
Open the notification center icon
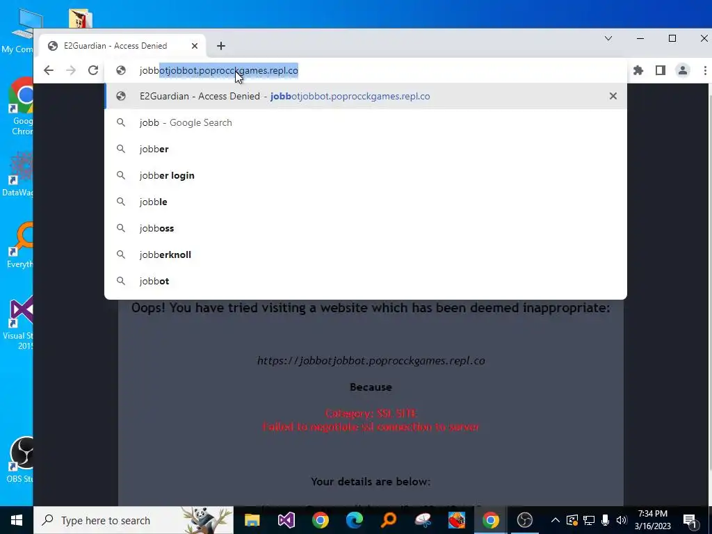[690, 520]
